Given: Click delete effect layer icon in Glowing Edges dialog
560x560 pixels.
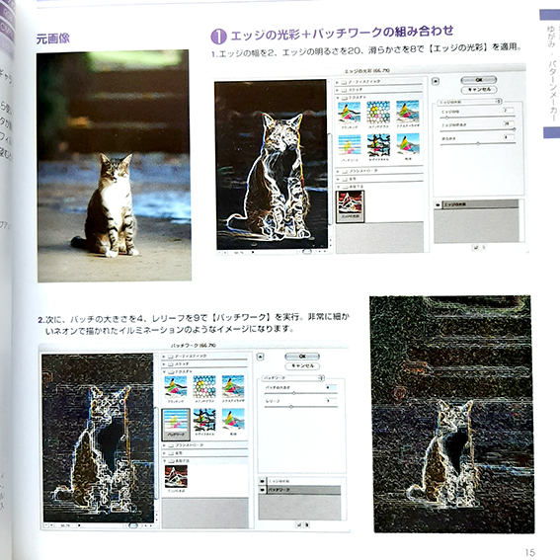Looking at the screenshot, I should [x=484, y=247].
